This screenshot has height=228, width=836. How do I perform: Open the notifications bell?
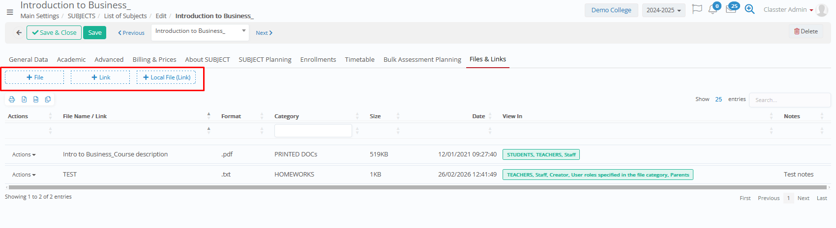point(713,10)
